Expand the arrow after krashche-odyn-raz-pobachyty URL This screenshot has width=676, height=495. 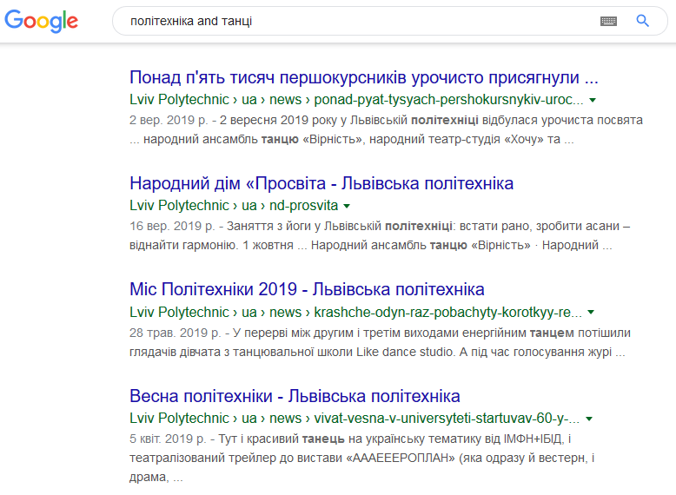point(591,312)
